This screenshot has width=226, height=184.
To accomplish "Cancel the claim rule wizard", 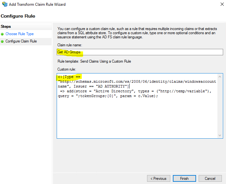I will [x=210, y=179].
